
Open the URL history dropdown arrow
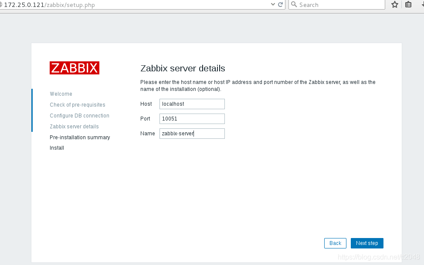point(273,4)
